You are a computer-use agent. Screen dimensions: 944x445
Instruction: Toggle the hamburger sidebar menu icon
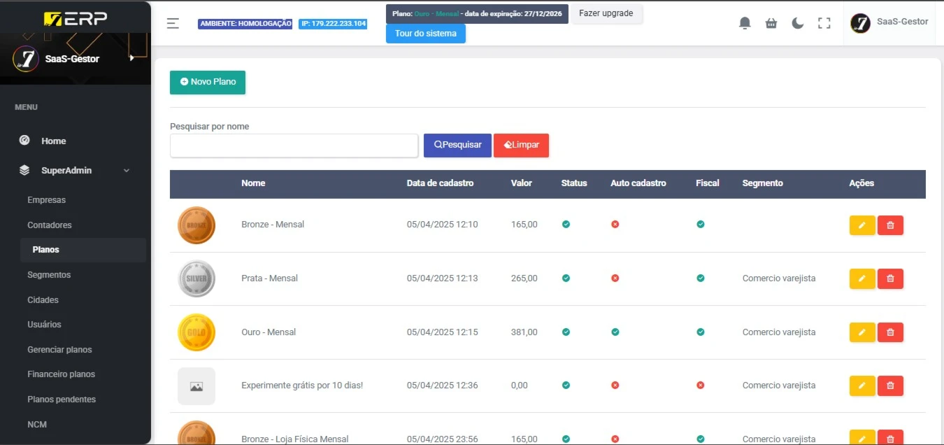[173, 23]
